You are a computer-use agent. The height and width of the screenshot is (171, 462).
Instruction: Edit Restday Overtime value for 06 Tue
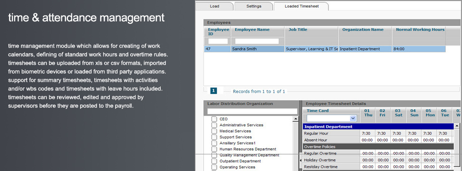[444, 167]
